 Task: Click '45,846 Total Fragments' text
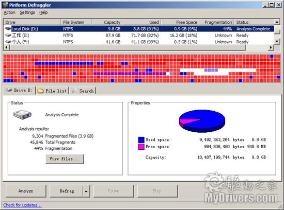(53, 142)
